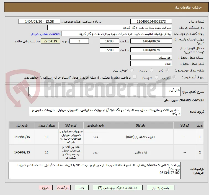Click the resize handle of شرح کلی نیاز box

(x=30, y=95)
